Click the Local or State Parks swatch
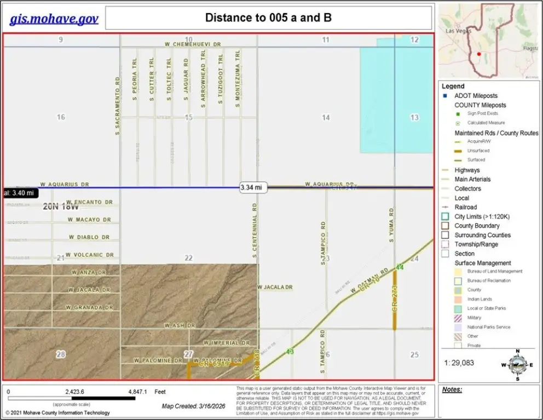 458,308
